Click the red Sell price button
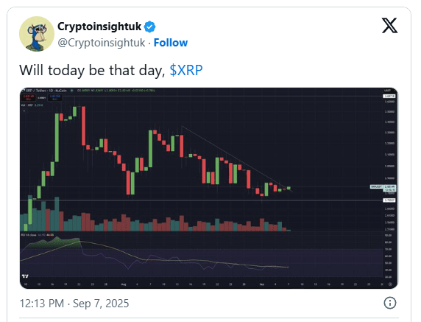The height and width of the screenshot is (322, 421). [x=28, y=97]
